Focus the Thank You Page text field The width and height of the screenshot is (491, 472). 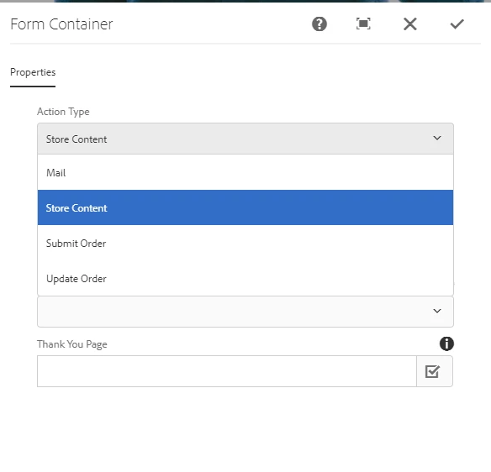227,371
